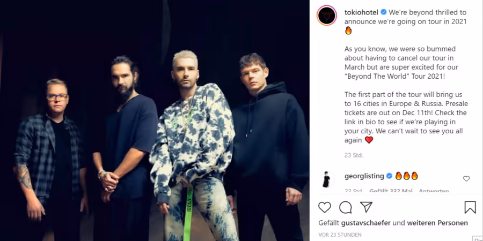
Task: Click the band photo of the post
Action: [155, 120]
